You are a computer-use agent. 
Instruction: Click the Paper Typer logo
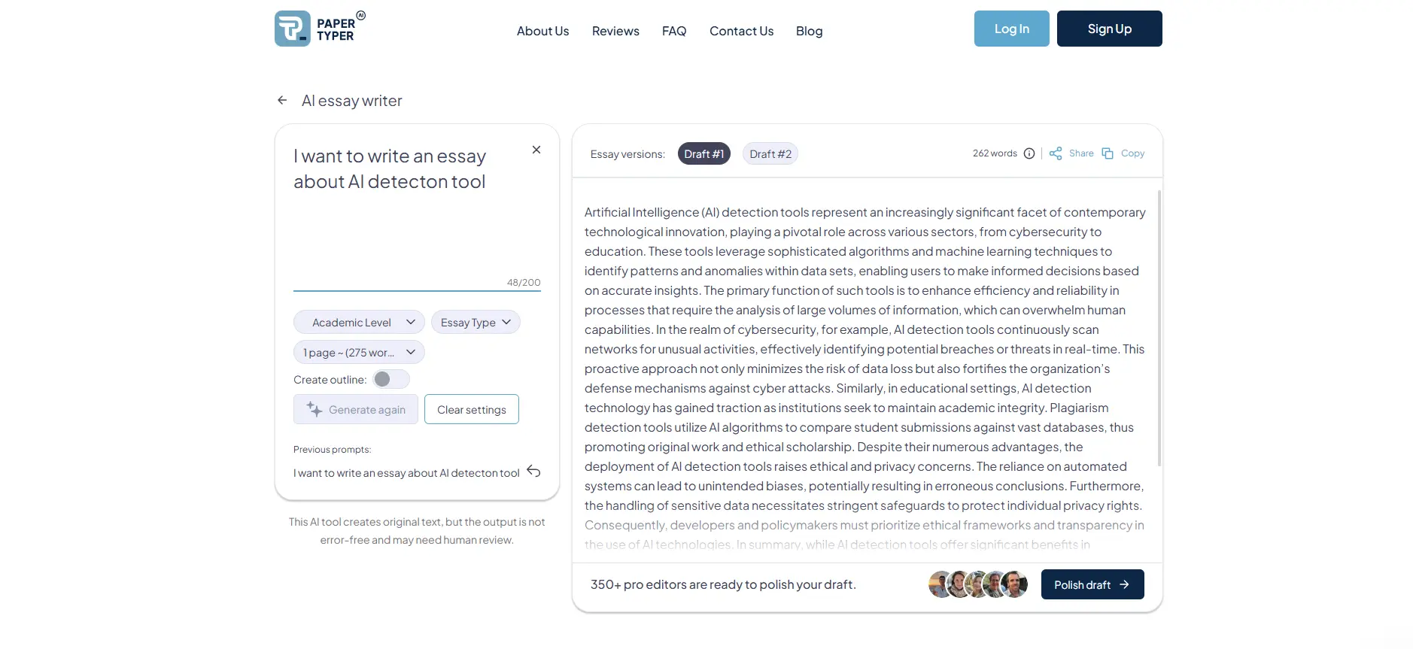[320, 29]
